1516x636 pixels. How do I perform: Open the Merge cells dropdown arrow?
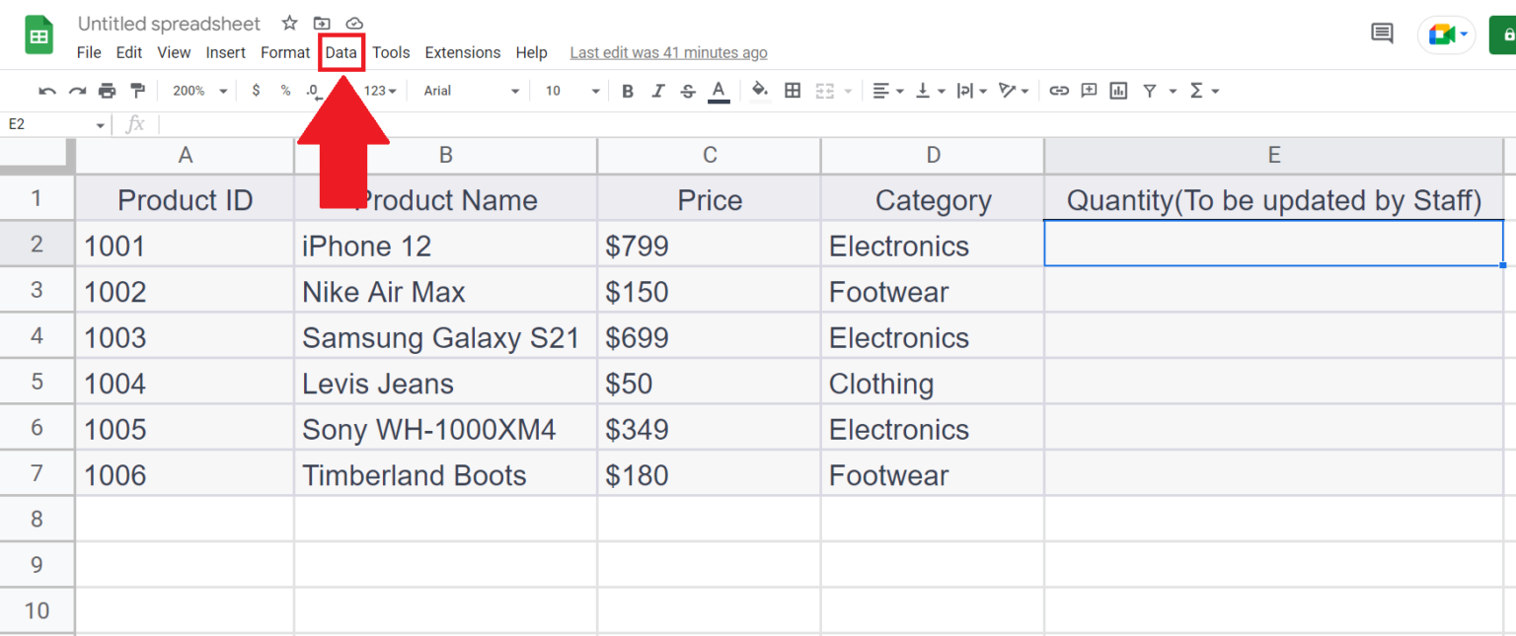(x=848, y=91)
